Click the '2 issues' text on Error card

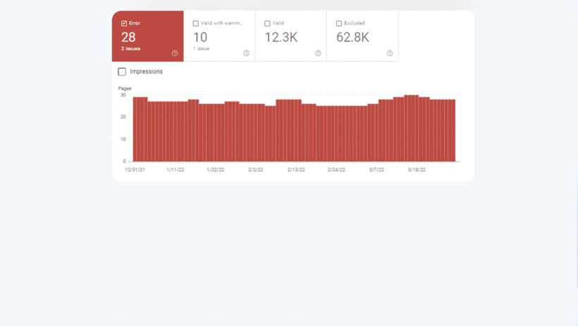click(x=130, y=49)
